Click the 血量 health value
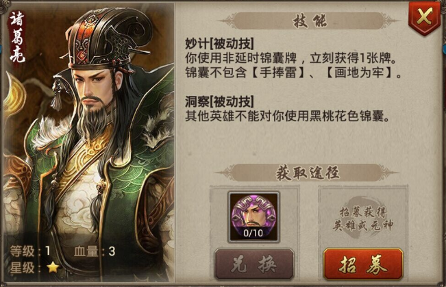This screenshot has width=446, height=287. pos(112,251)
